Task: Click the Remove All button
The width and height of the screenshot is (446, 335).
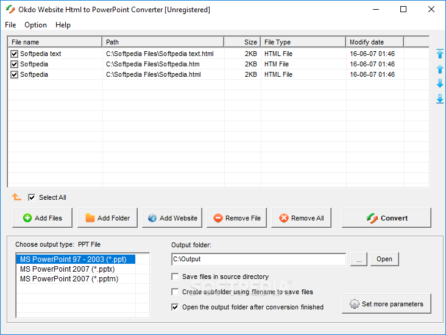Action: click(x=301, y=218)
